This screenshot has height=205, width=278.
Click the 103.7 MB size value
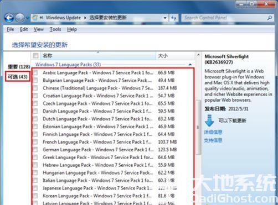(167, 142)
